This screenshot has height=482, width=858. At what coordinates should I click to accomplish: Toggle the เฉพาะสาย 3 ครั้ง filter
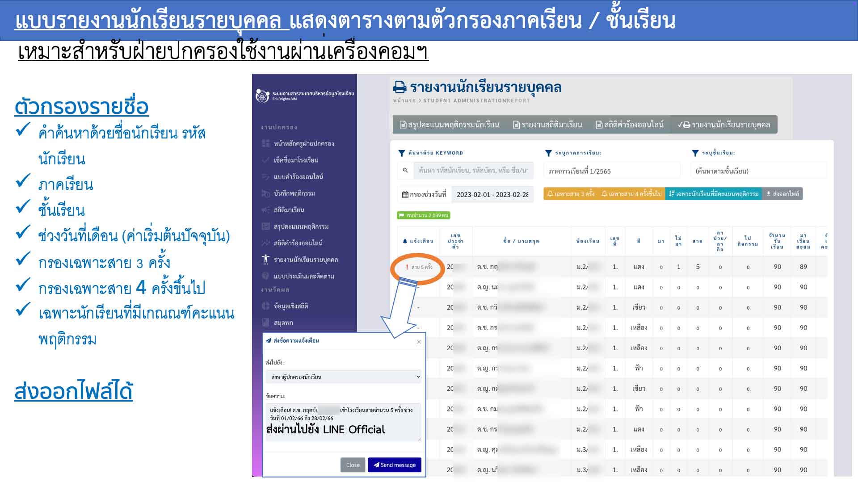[x=571, y=194]
